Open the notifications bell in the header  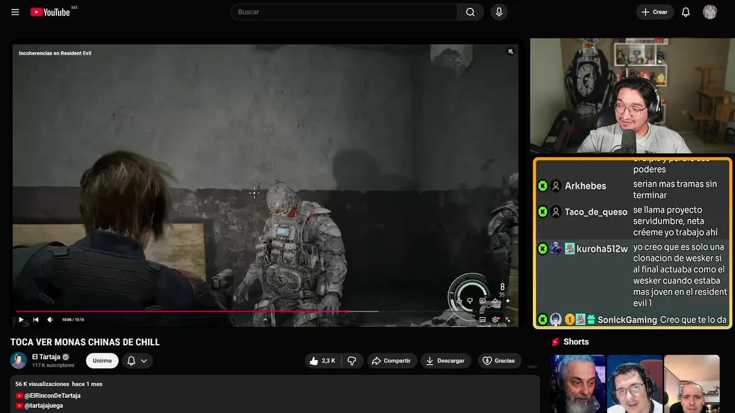pos(686,12)
